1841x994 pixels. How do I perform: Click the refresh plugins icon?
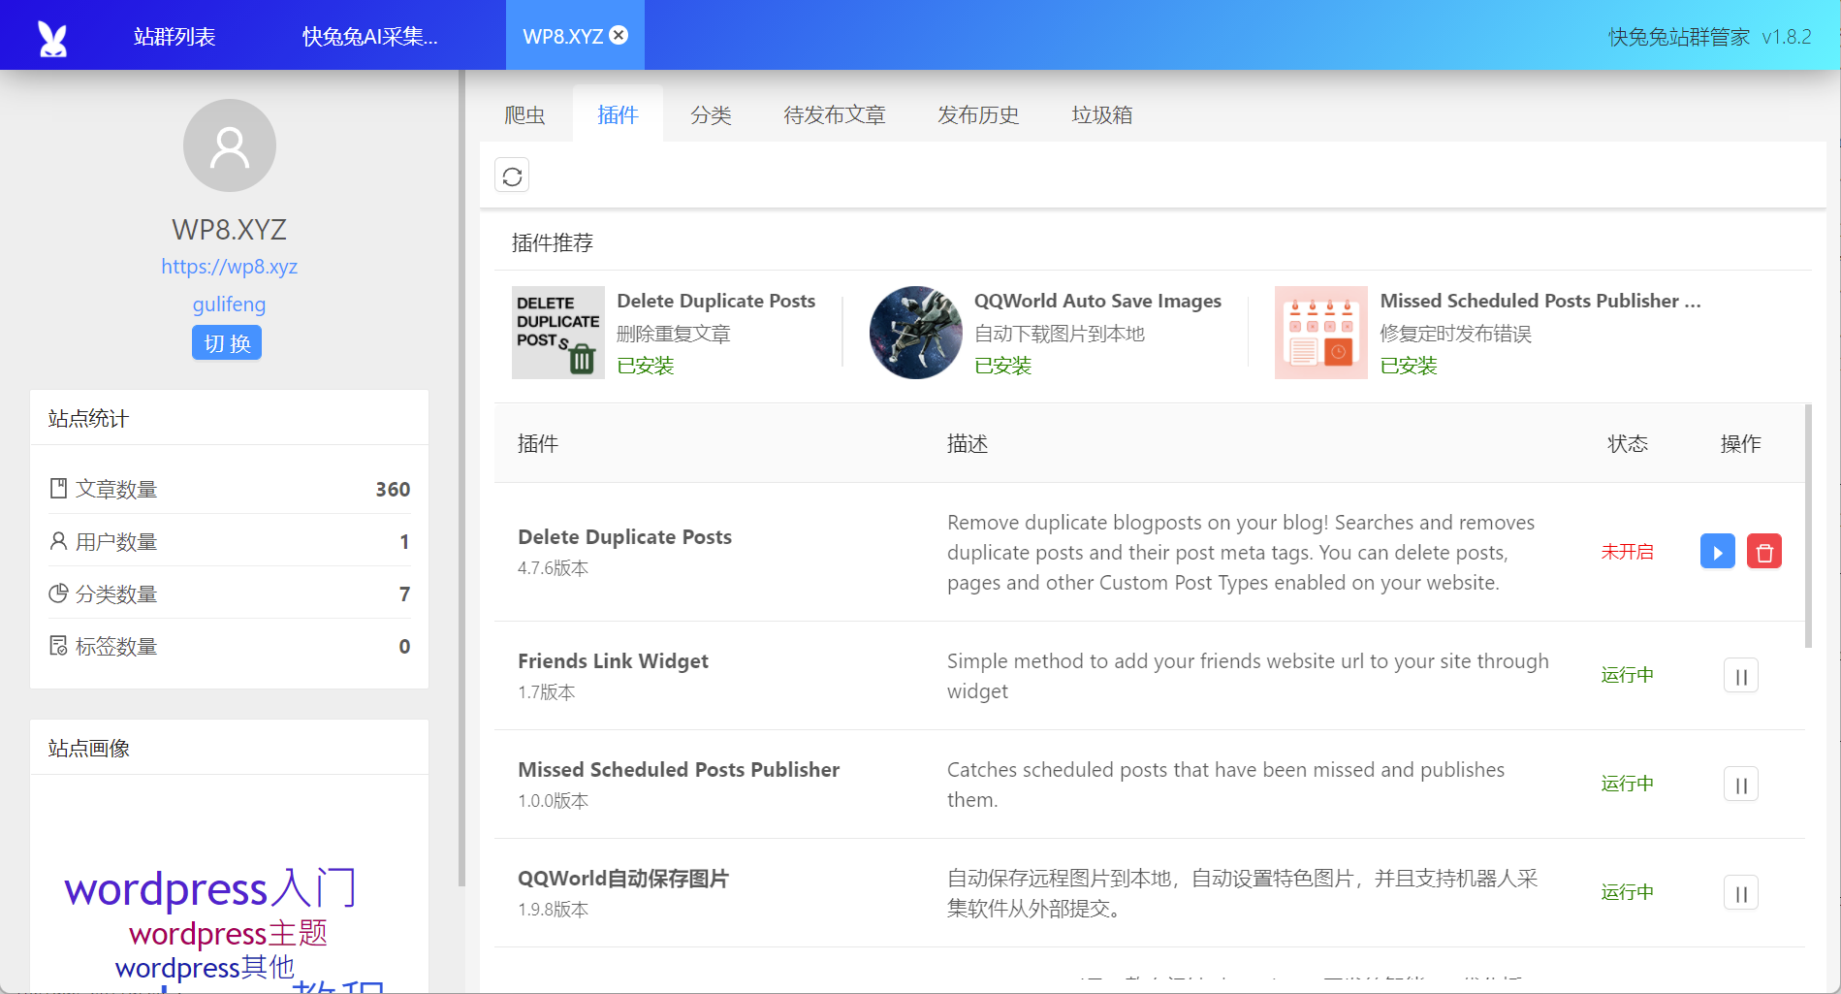click(x=512, y=176)
